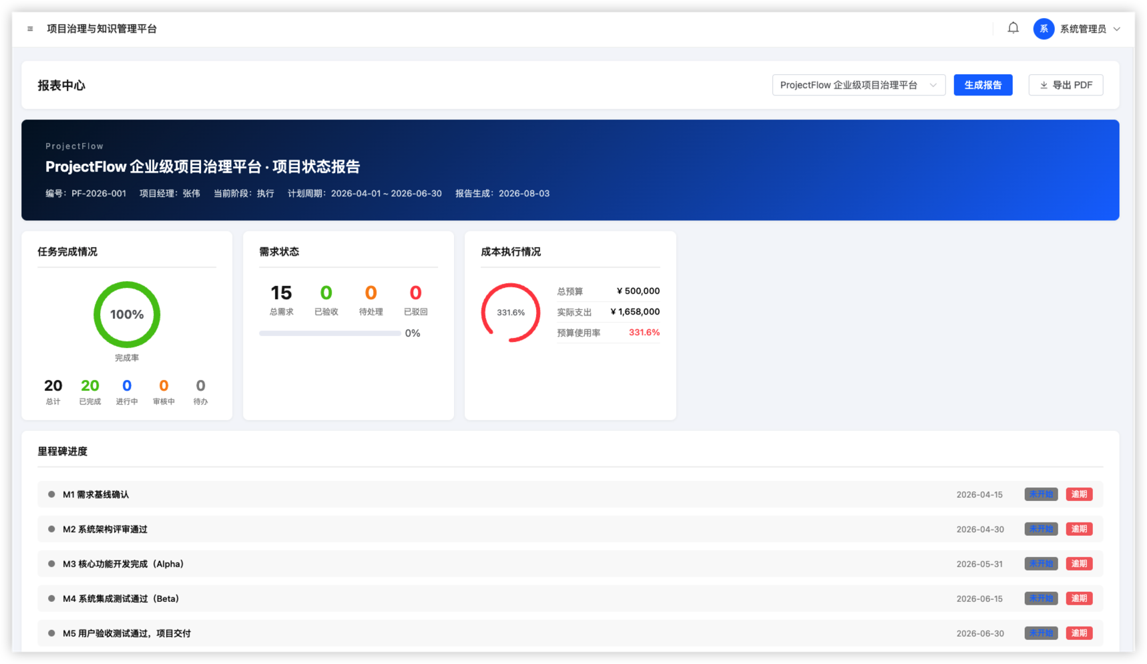Screen dimensions: 1147x664
Task: Click the 未开始 tag on M2 row
Action: 1041,529
